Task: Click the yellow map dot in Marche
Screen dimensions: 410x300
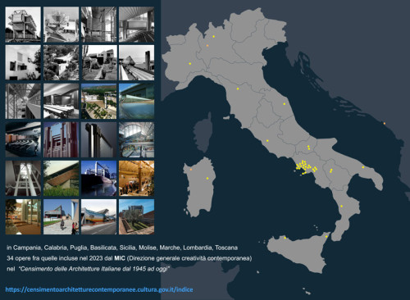Action: click(285, 104)
